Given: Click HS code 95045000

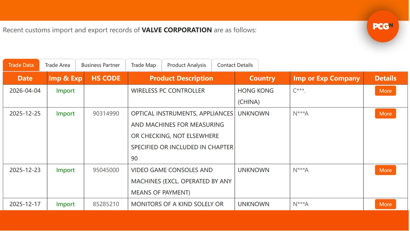Looking at the screenshot, I should tap(106, 170).
